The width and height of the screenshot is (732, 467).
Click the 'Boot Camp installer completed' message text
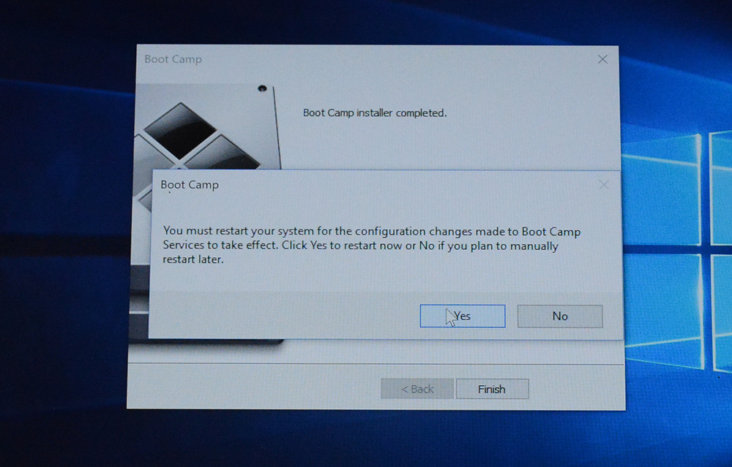(x=376, y=113)
